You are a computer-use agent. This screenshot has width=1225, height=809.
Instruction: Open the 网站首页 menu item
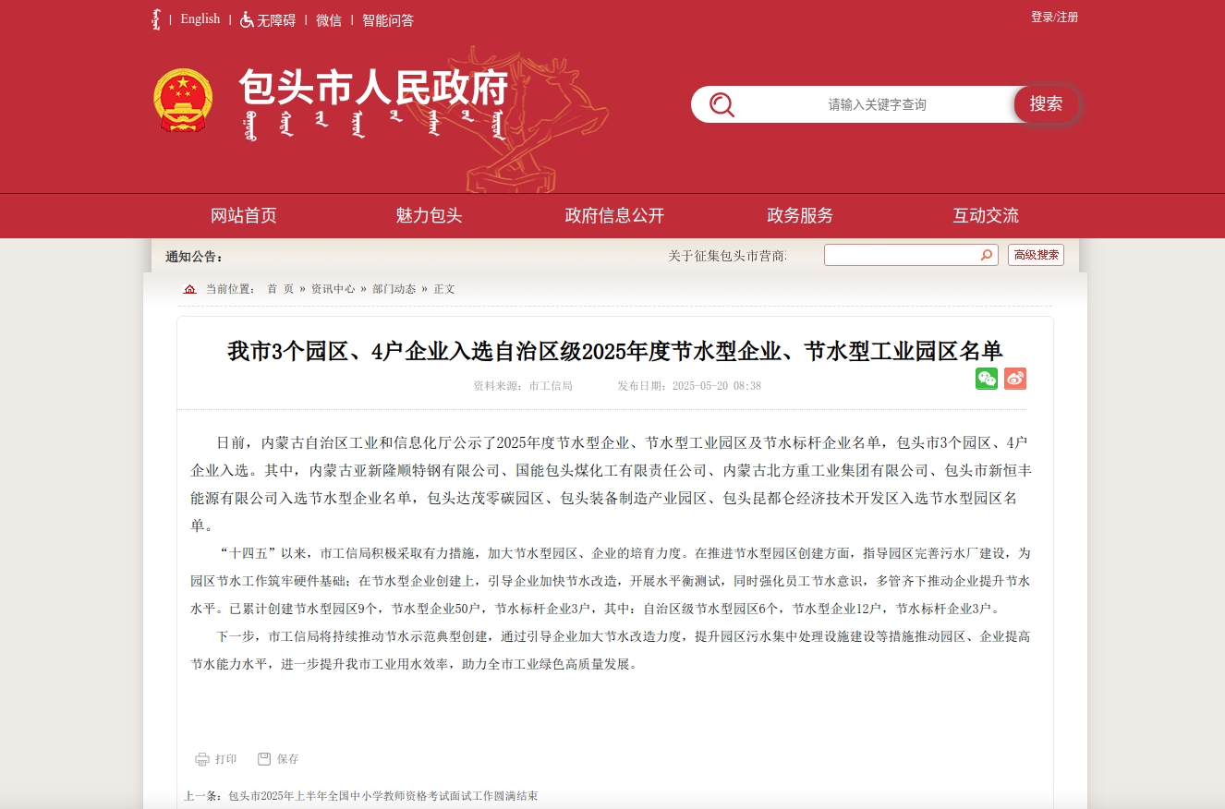click(244, 216)
